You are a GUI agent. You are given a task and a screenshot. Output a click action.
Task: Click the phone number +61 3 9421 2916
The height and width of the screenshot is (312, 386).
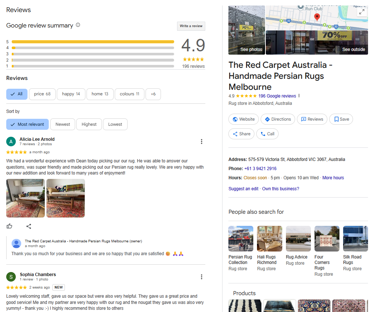coord(260,169)
